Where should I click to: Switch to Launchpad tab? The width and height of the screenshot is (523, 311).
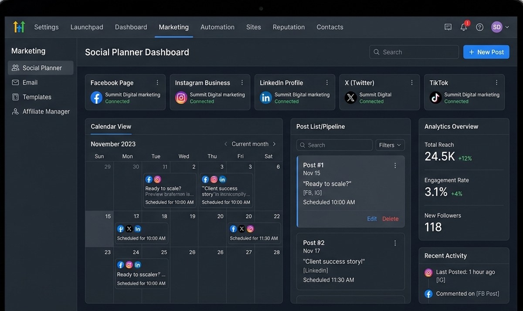coord(87,27)
